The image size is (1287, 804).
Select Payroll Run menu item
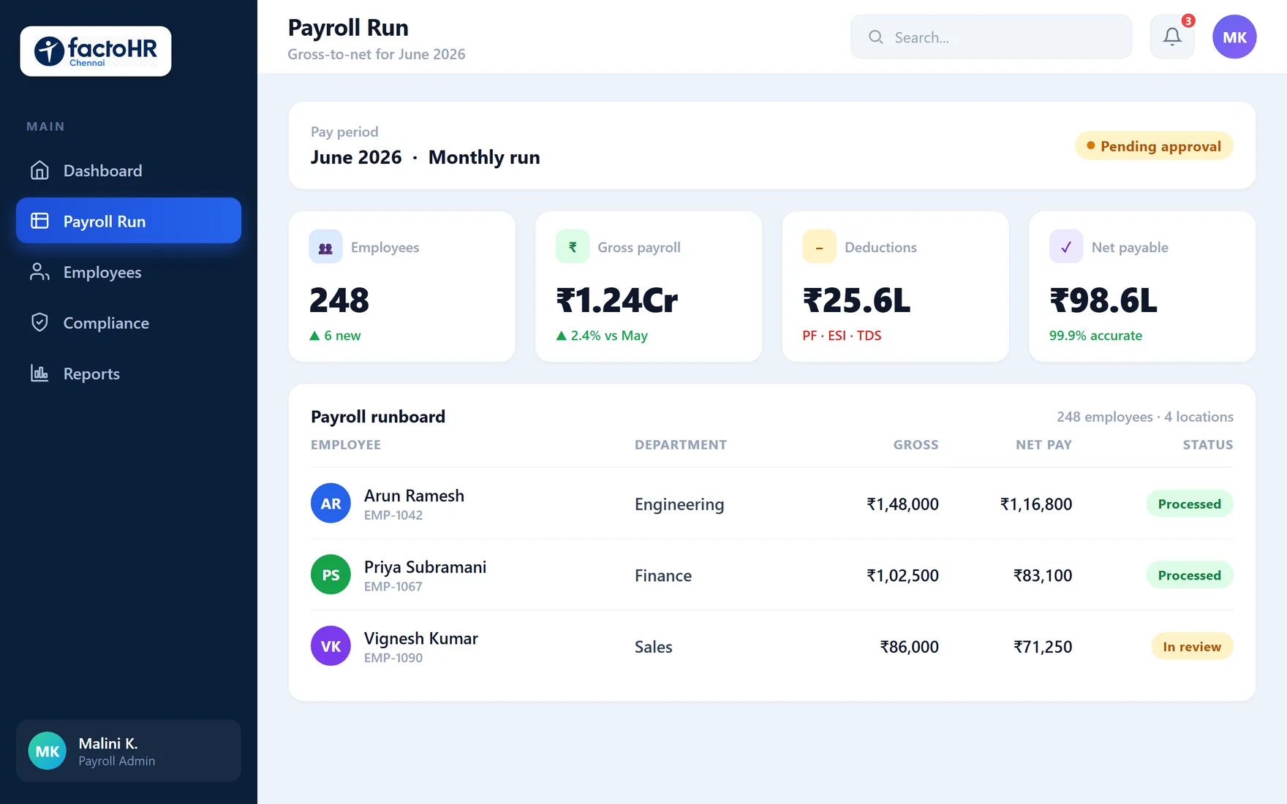(x=129, y=221)
